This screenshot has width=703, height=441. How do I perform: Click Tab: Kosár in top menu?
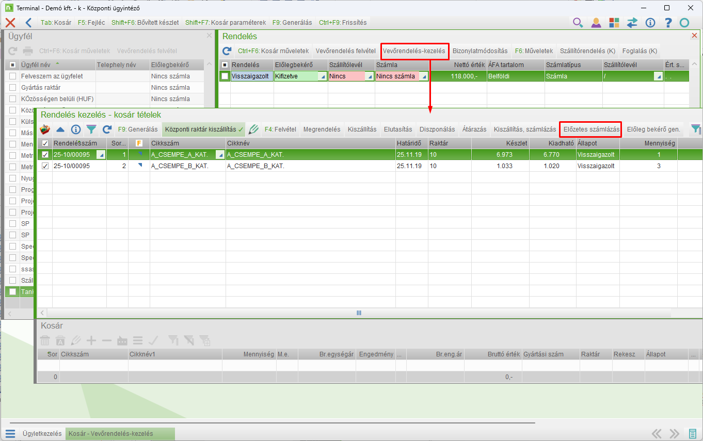point(56,23)
